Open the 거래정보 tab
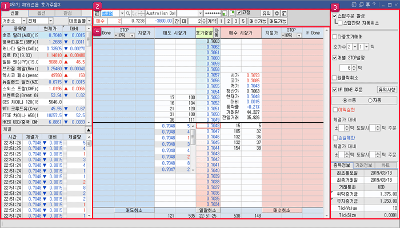 click(x=364, y=165)
